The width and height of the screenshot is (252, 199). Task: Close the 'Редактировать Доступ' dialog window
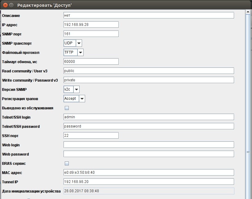[5, 5]
